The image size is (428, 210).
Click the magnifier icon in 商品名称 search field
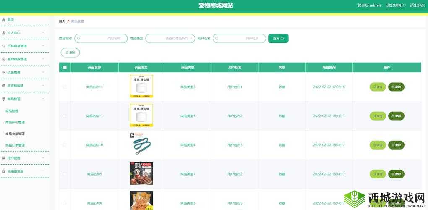tap(78, 39)
